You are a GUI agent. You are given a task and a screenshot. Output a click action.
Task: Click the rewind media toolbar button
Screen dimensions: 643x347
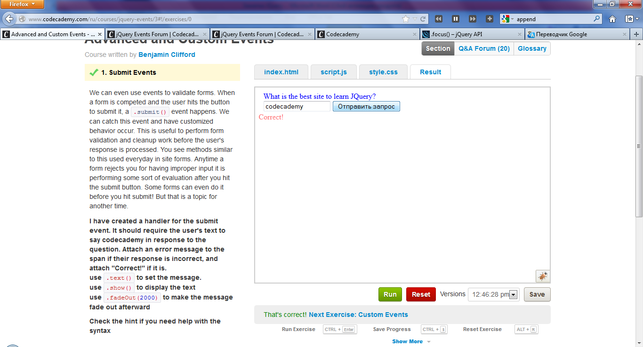coord(438,19)
